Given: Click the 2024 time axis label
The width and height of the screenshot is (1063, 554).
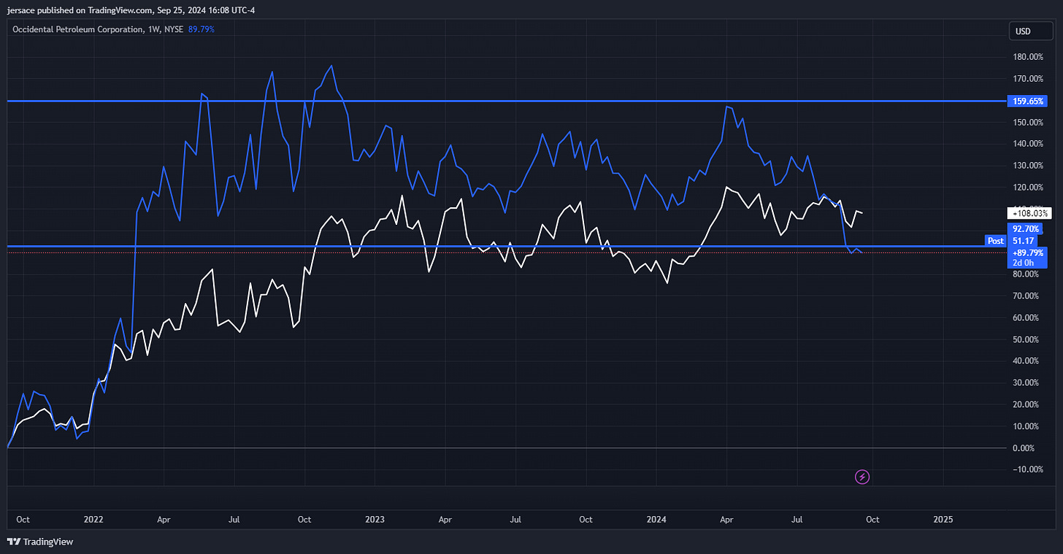Looking at the screenshot, I should click(656, 520).
